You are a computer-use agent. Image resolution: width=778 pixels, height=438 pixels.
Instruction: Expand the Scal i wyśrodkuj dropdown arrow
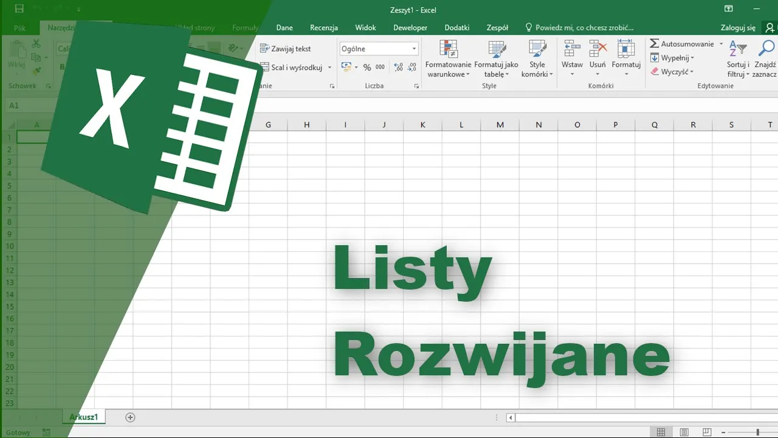click(x=330, y=68)
